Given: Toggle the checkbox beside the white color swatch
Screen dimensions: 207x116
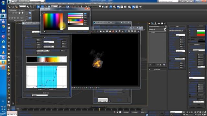Looking at the screenshot, I should pos(190,31).
